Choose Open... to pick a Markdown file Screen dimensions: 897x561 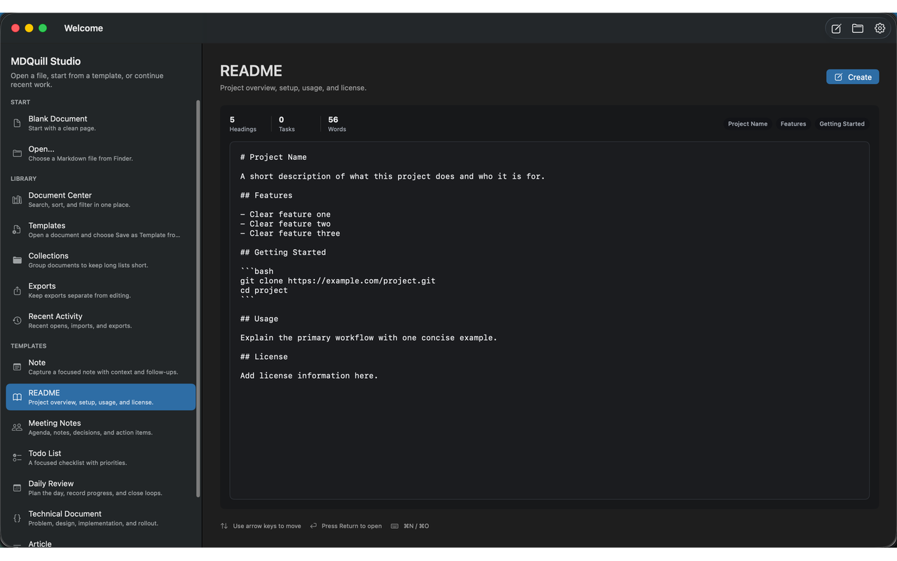pyautogui.click(x=101, y=154)
